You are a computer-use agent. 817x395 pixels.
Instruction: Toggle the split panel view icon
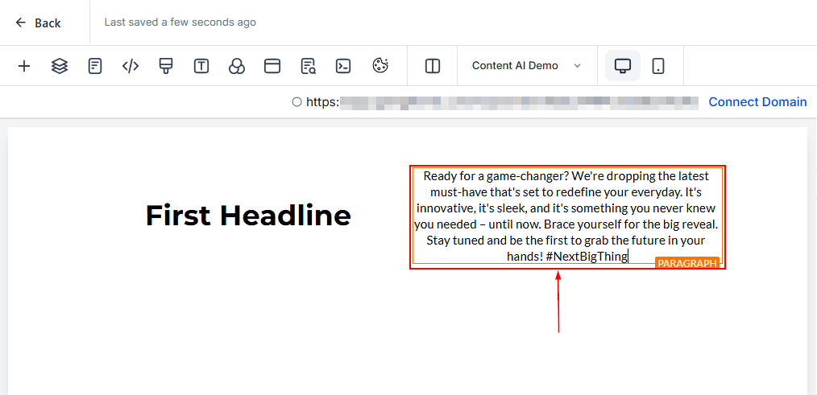click(433, 66)
